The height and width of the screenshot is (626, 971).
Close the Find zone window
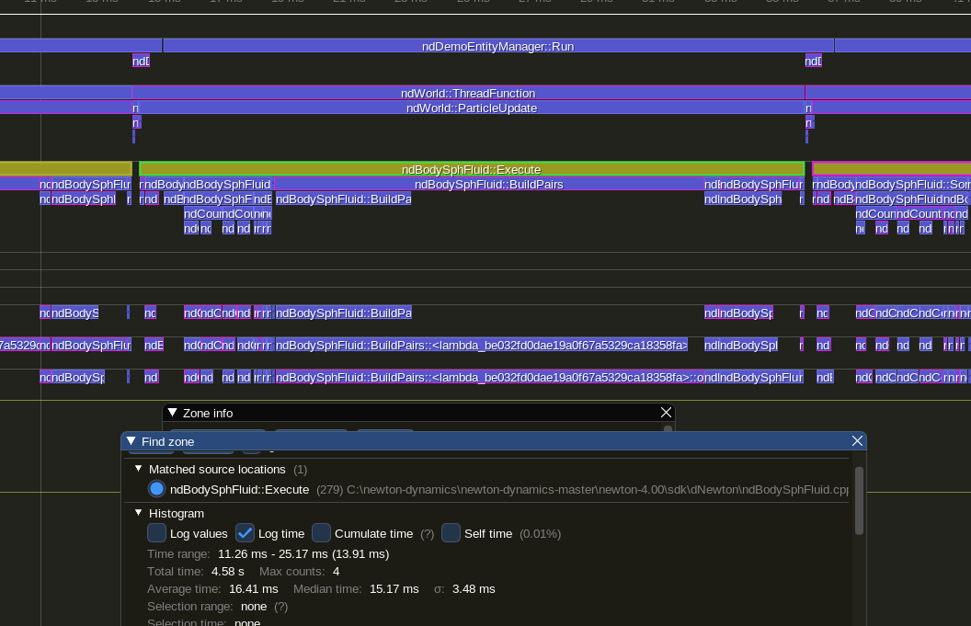tap(857, 441)
